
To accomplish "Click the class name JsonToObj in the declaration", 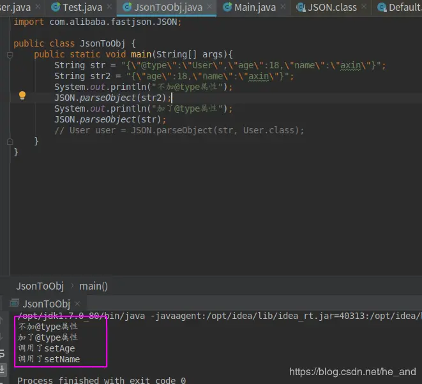I will [103, 43].
